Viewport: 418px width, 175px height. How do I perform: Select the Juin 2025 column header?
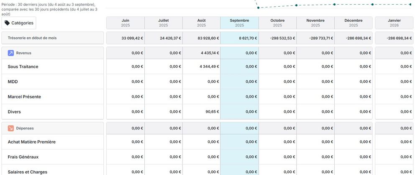click(x=125, y=23)
